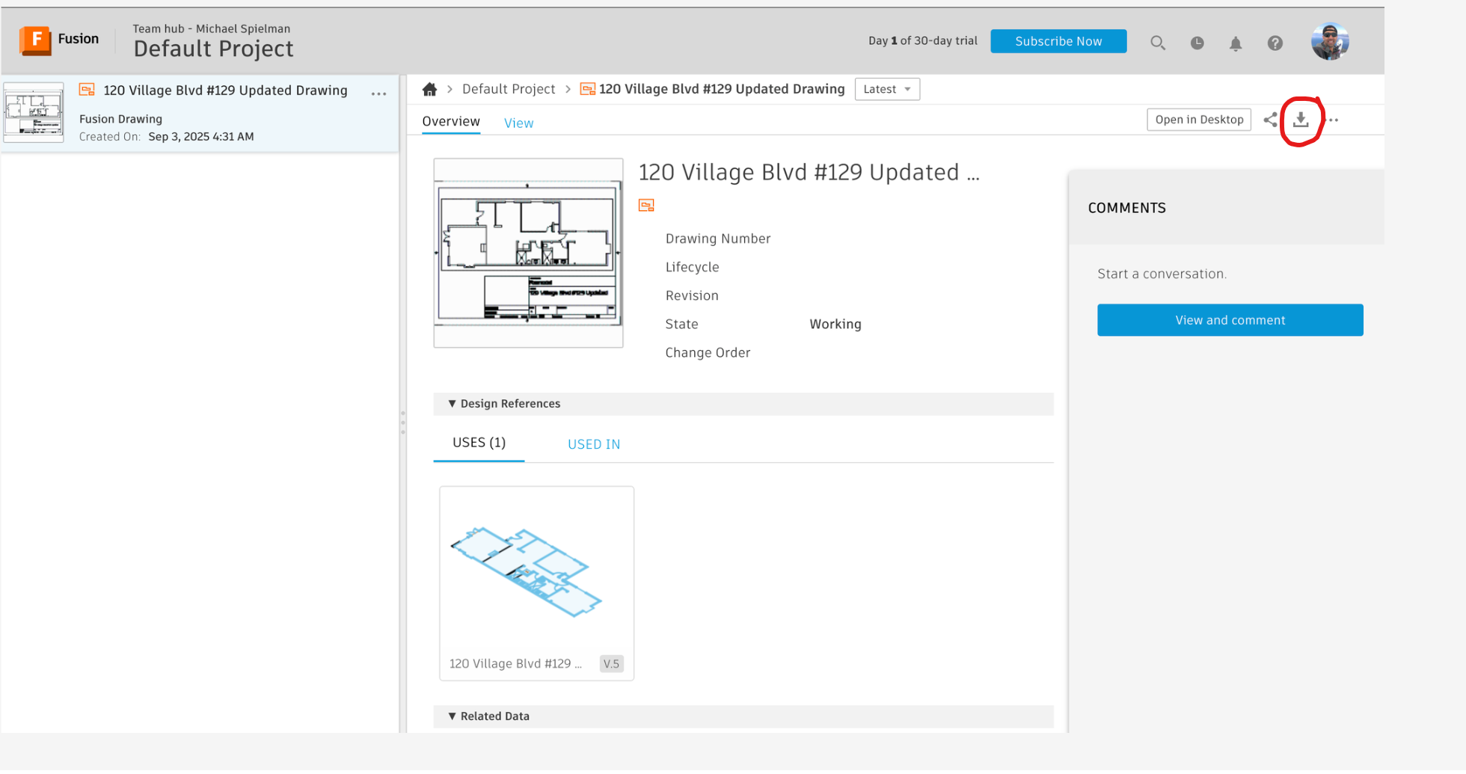Click the 'COMMENTS' panel heading
Image resolution: width=1466 pixels, height=774 pixels.
click(1126, 208)
